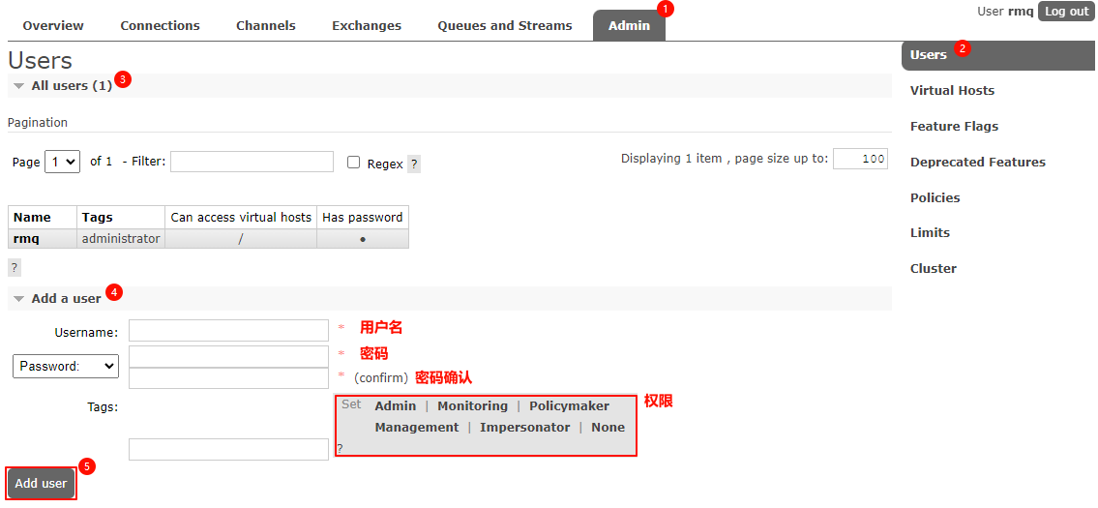
Task: Switch to the Connections tab
Action: click(160, 26)
